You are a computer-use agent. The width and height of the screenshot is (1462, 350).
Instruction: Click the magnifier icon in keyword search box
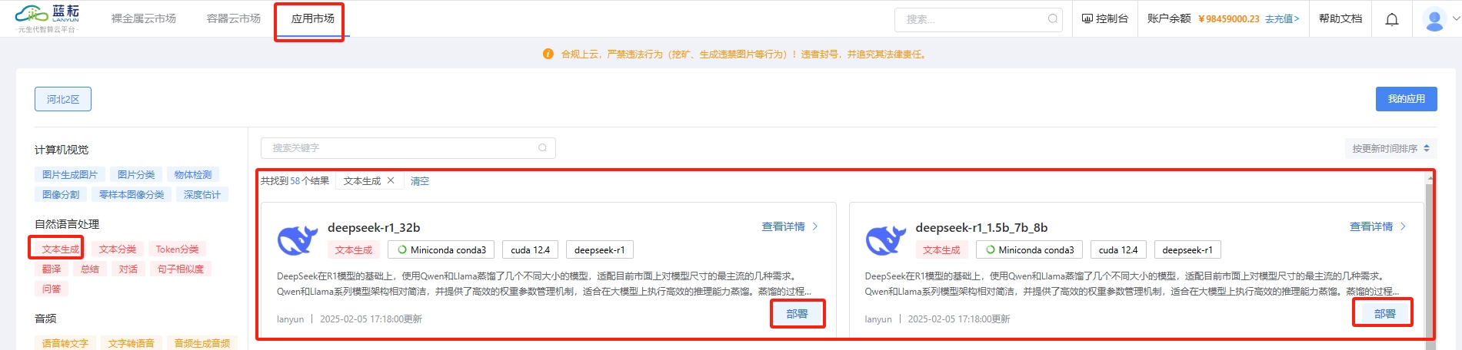pyautogui.click(x=542, y=148)
